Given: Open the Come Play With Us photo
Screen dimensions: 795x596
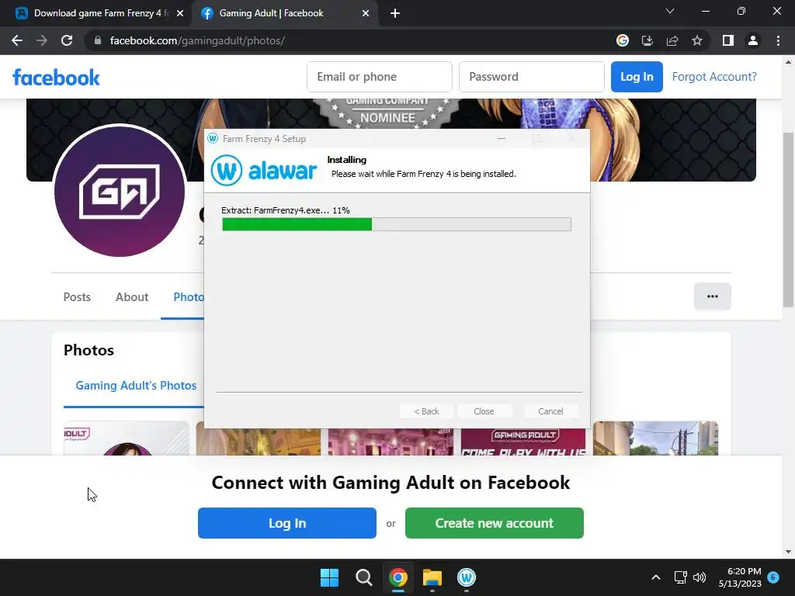Looking at the screenshot, I should click(x=523, y=442).
